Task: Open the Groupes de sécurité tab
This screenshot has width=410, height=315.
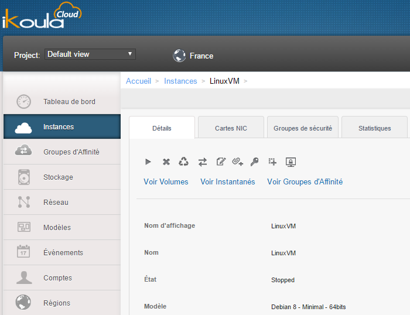Action: click(x=303, y=127)
